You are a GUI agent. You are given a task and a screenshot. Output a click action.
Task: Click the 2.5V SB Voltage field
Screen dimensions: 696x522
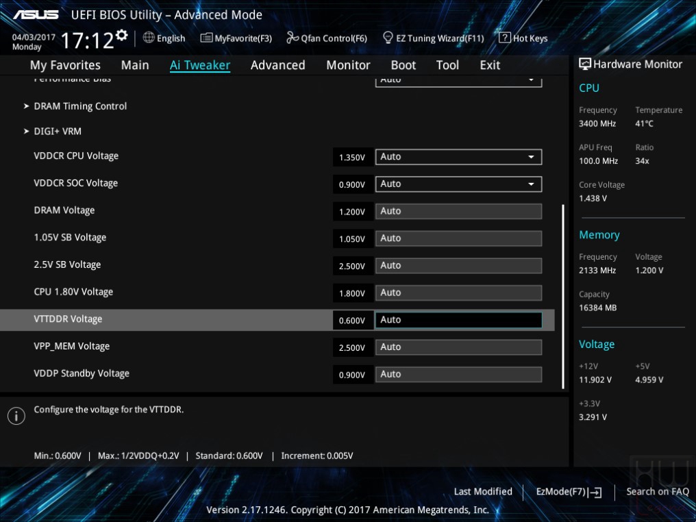click(458, 265)
